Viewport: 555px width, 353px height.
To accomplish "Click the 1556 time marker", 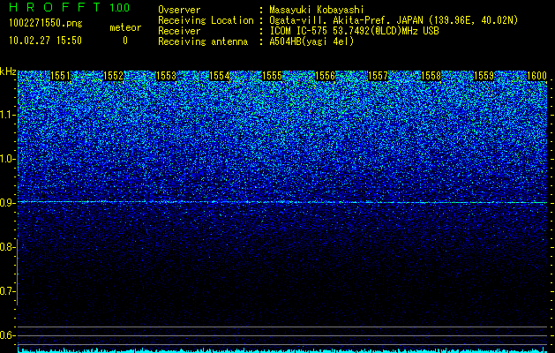I will point(326,76).
